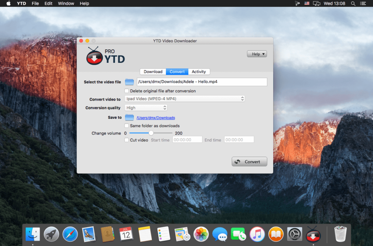The image size is (373, 246).
Task: Open the YTD Video Downloader icon in the Dock
Action: 313,234
